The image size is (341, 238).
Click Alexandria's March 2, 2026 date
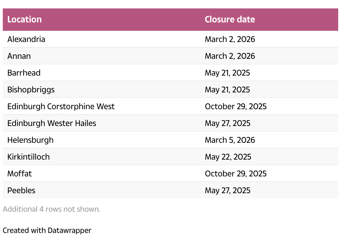coord(230,39)
